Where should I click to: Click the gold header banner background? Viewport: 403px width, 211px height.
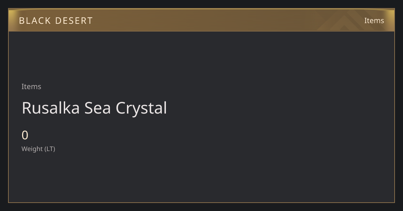coord(201,20)
